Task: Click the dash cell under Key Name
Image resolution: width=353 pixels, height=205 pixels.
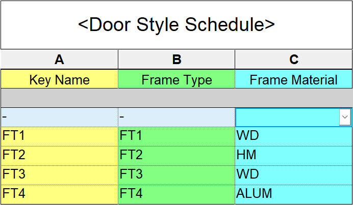Action: [59, 117]
